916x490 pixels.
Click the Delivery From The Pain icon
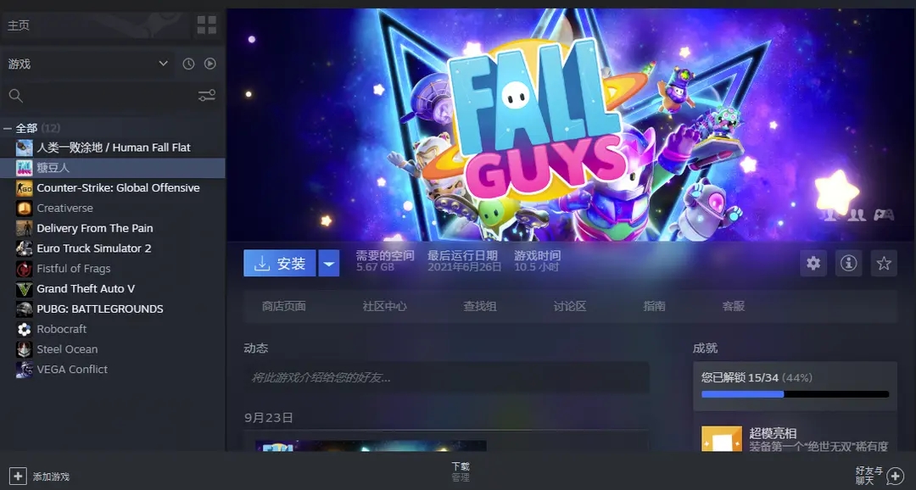(x=24, y=228)
